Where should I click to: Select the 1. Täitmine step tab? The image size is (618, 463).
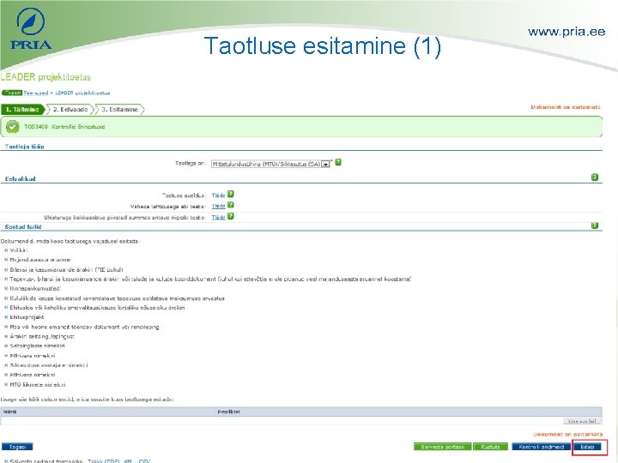click(x=23, y=110)
